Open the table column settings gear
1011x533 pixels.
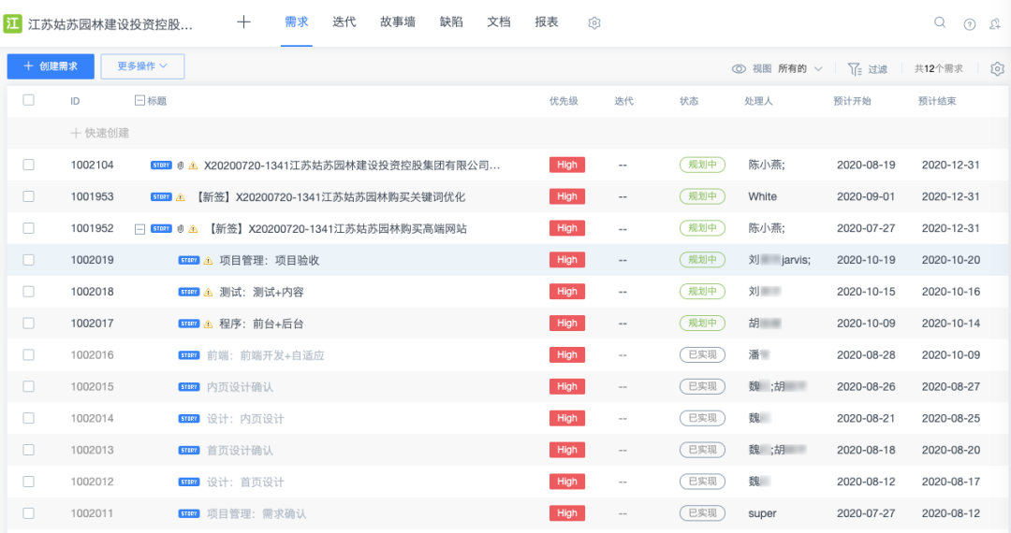(x=998, y=69)
